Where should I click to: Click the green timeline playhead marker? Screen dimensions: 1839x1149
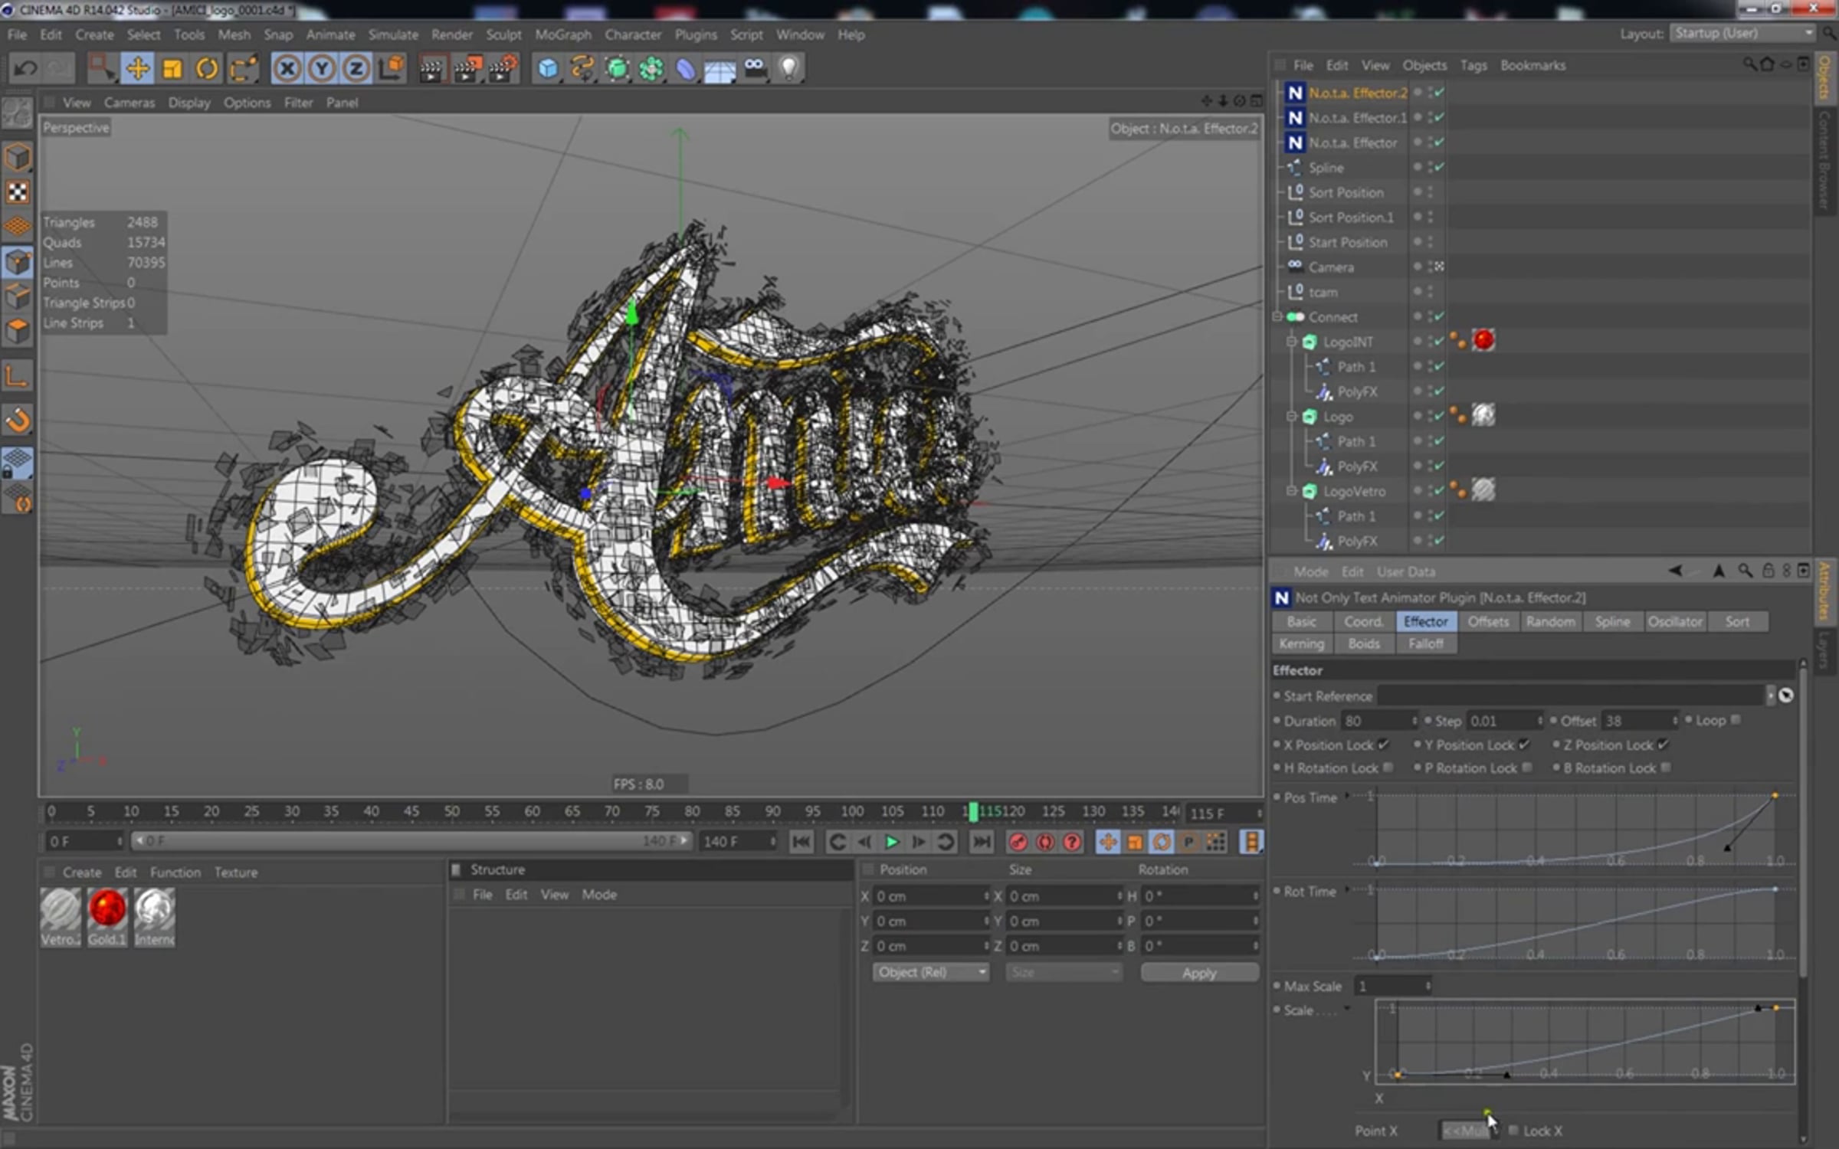(x=973, y=811)
